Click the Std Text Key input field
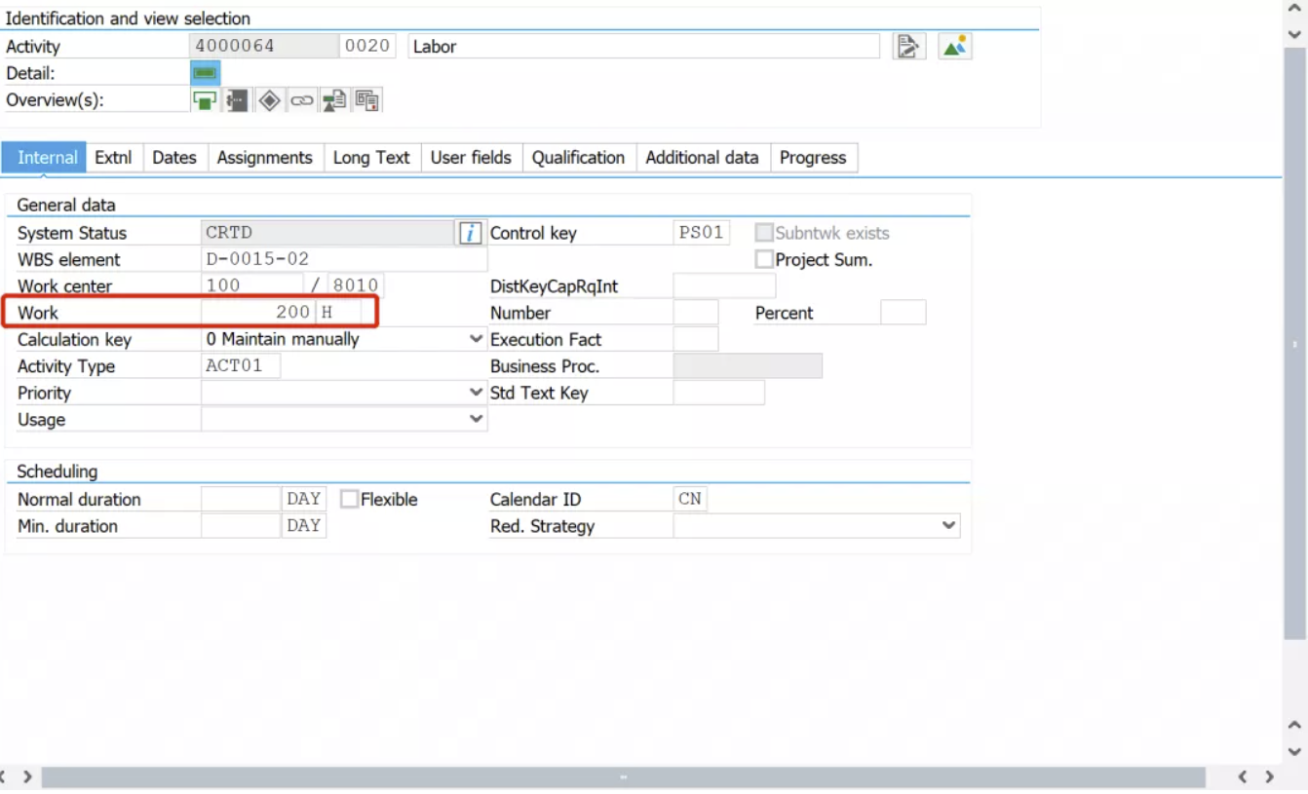 tap(719, 393)
